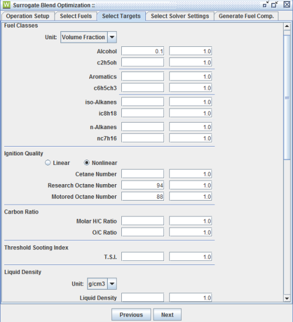Click the n-Alkanes target value field
Image resolution: width=293 pixels, height=322 pixels.
[142, 127]
